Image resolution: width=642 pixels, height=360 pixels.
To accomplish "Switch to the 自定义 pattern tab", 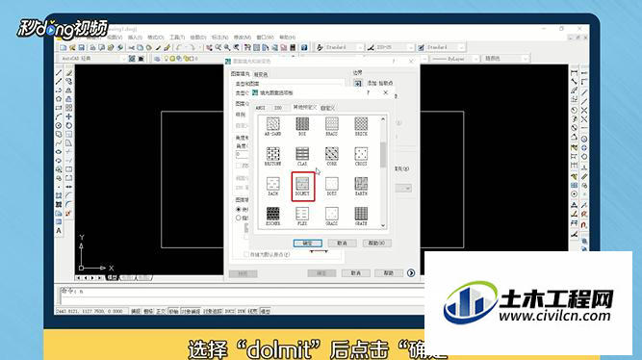I will 328,108.
